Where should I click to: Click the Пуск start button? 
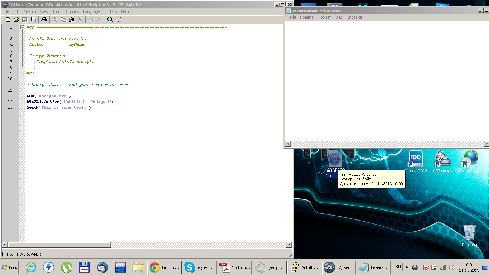point(10,267)
